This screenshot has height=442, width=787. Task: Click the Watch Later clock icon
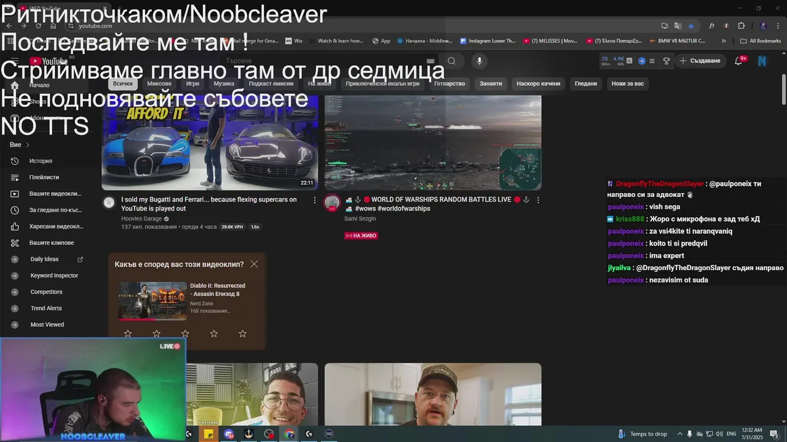click(15, 210)
